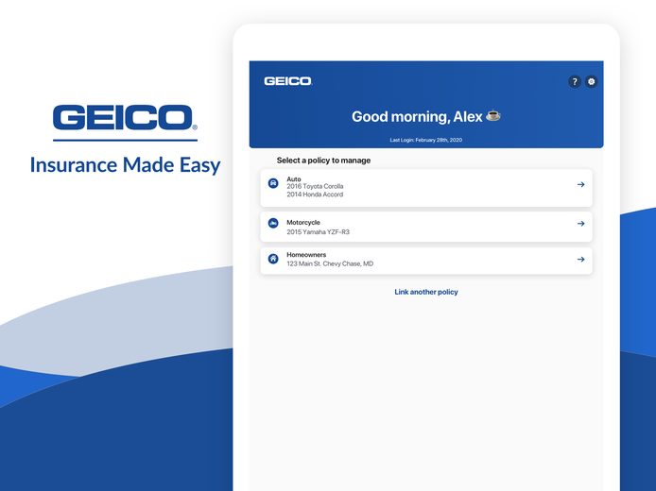Click the white GEICO logo in app header
Viewport: 656px width, 491px height.
[288, 81]
